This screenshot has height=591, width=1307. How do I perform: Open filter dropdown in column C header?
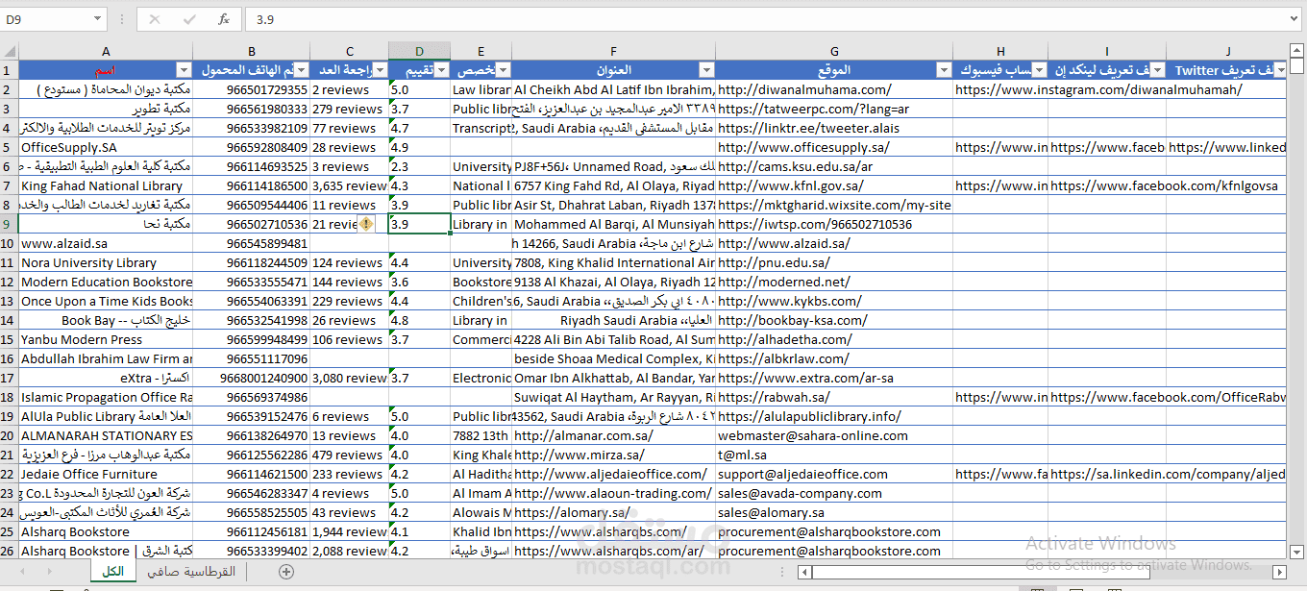(380, 70)
